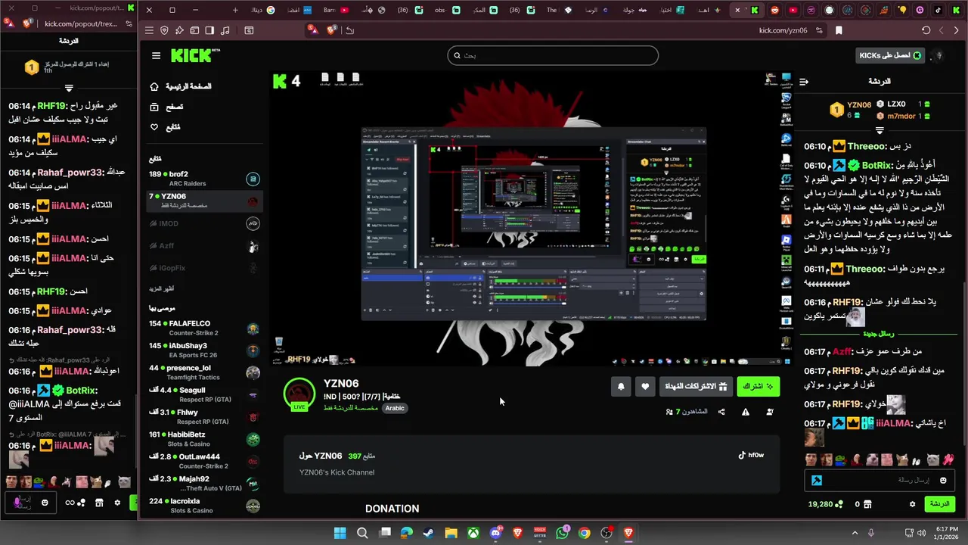This screenshot has width=968, height=545.
Task: Click the Arabic language tag
Action: (x=395, y=408)
